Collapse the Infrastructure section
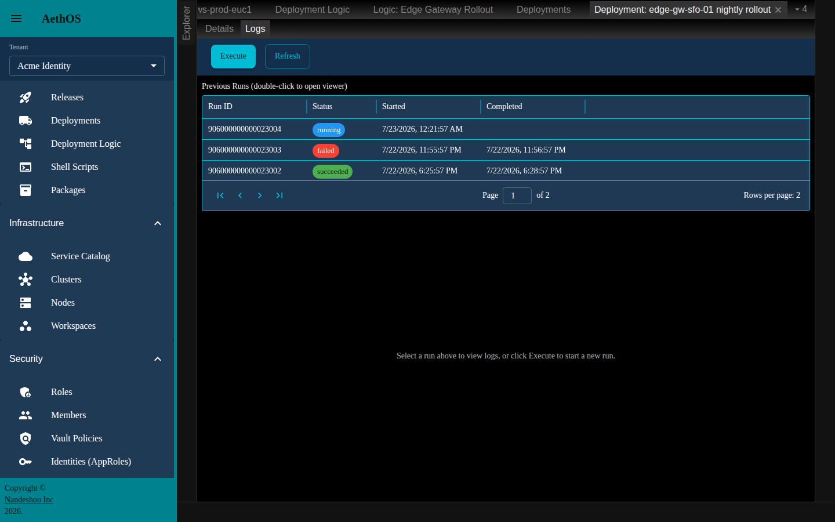This screenshot has height=522, width=835. click(x=158, y=223)
